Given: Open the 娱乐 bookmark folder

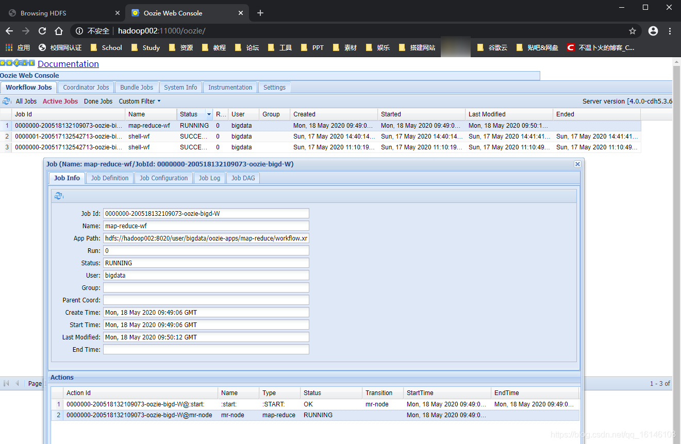Looking at the screenshot, I should tap(378, 47).
